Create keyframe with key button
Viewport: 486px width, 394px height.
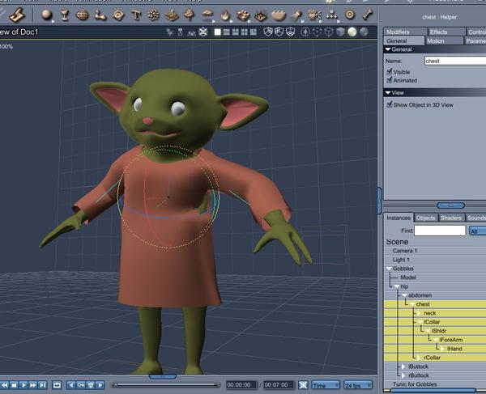pos(80,385)
